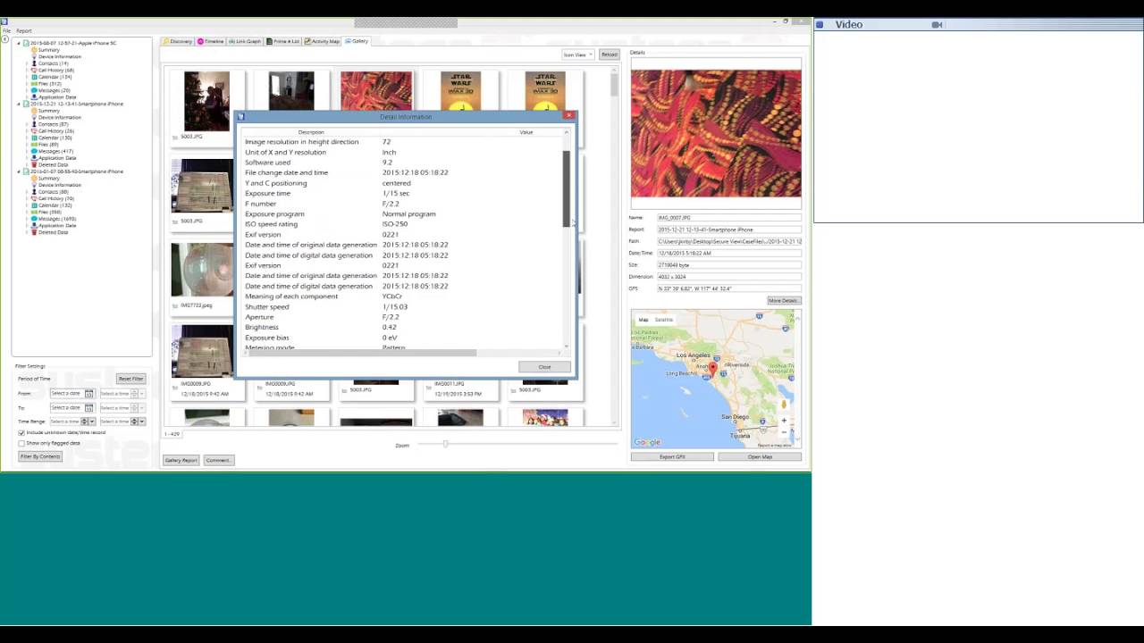The height and width of the screenshot is (643, 1144).
Task: Switch to the Discovery tab
Action: pyautogui.click(x=178, y=41)
